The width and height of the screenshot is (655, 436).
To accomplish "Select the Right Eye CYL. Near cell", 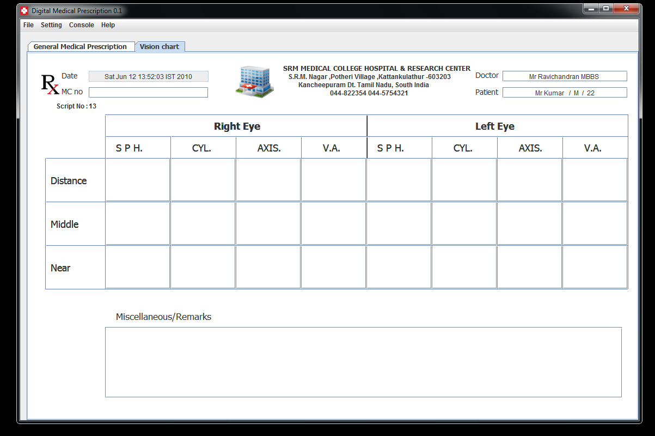I will tap(203, 267).
